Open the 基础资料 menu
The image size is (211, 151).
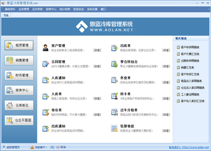(10, 9)
